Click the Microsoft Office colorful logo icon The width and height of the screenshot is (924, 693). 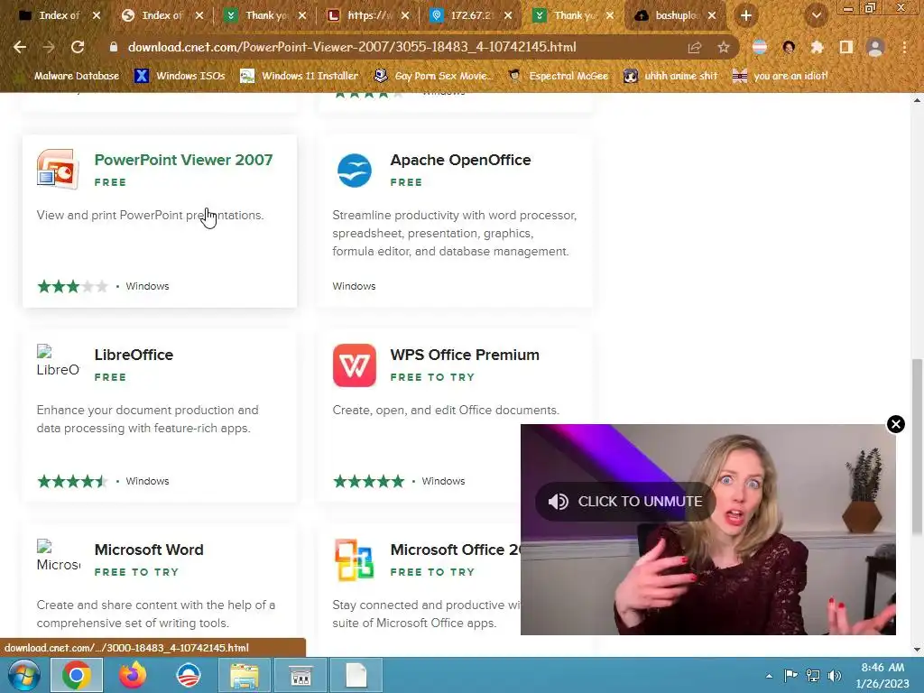click(x=354, y=559)
